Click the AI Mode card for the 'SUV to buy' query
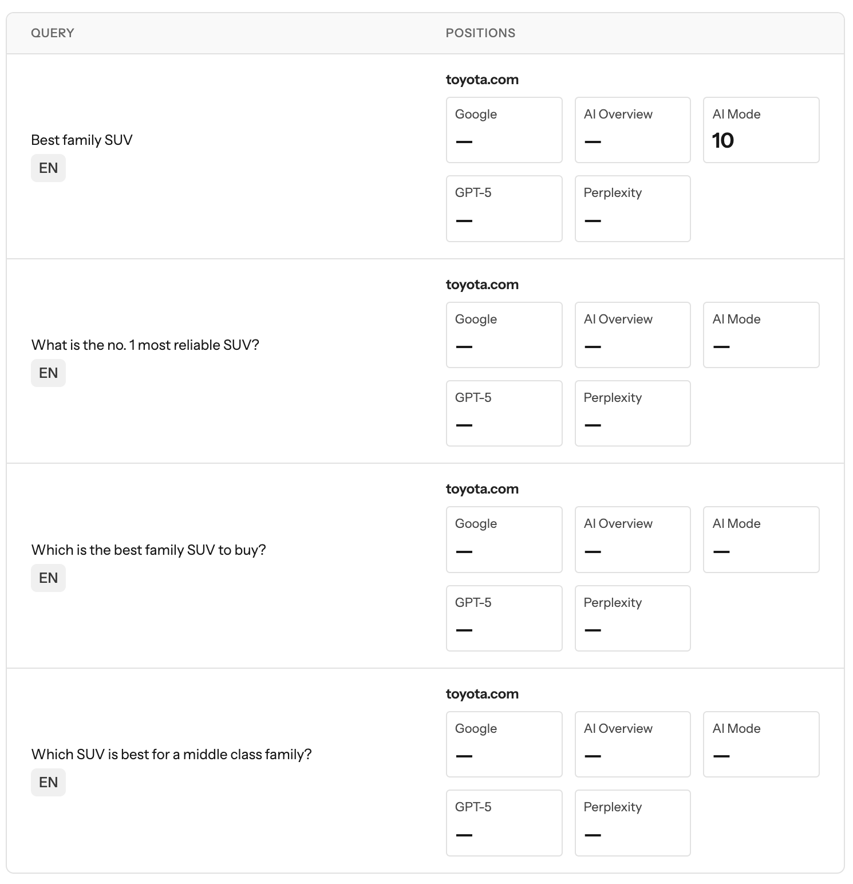 pos(761,539)
